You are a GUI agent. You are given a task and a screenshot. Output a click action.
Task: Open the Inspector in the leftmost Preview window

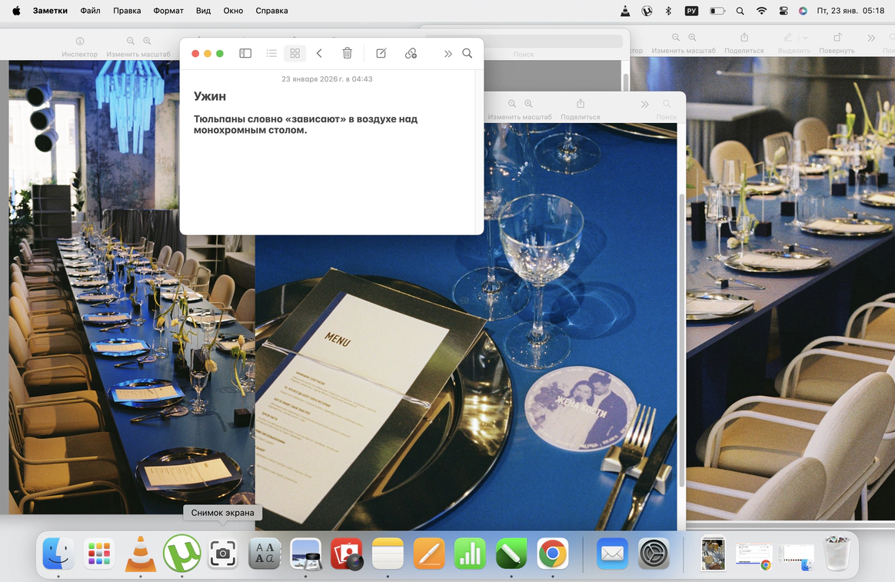click(80, 41)
